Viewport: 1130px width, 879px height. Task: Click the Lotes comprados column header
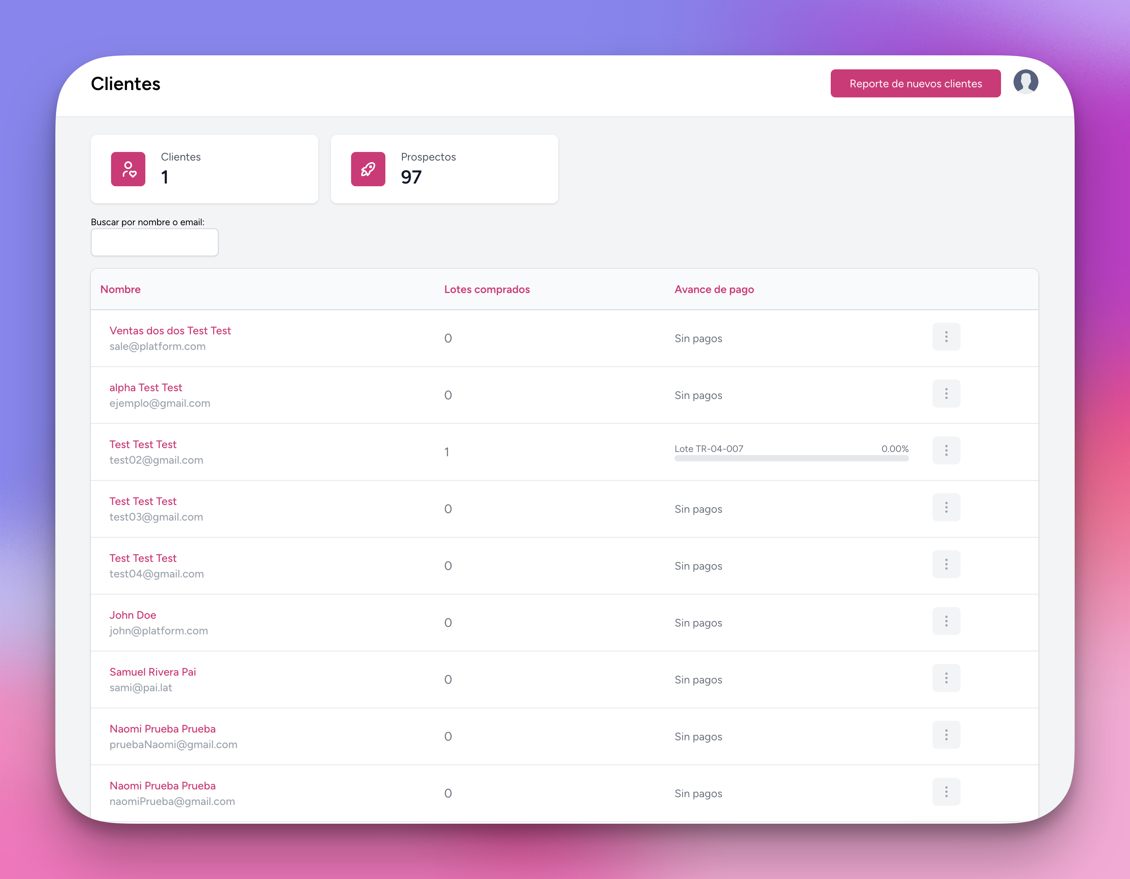[486, 289]
